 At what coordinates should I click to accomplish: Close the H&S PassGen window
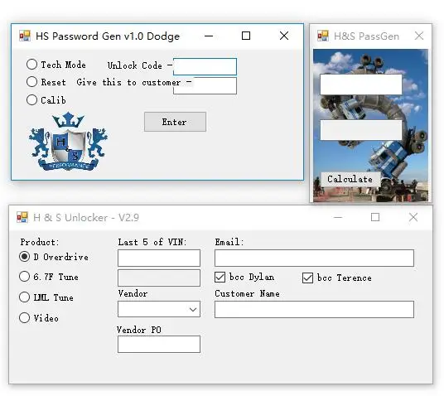click(x=419, y=36)
